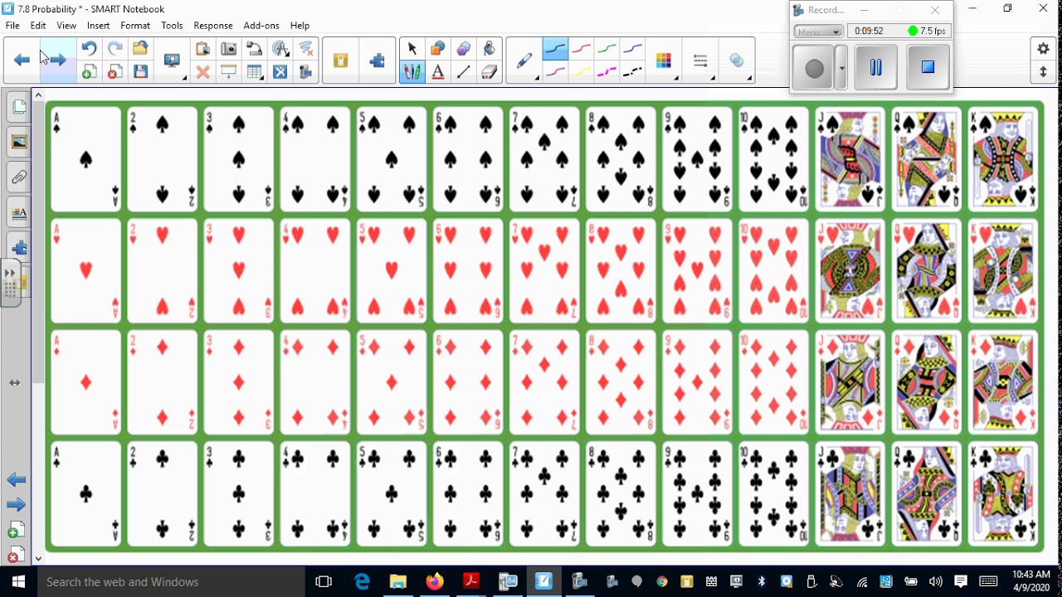The image size is (1062, 597).
Task: Insert a table with the table icon
Action: [255, 72]
